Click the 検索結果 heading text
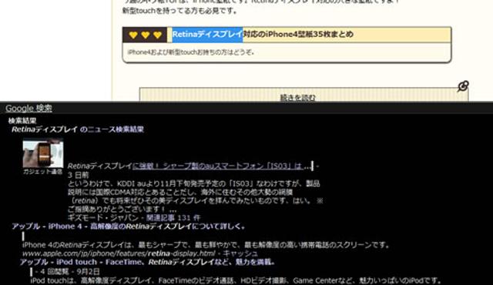This screenshot has width=493, height=285. coord(22,121)
